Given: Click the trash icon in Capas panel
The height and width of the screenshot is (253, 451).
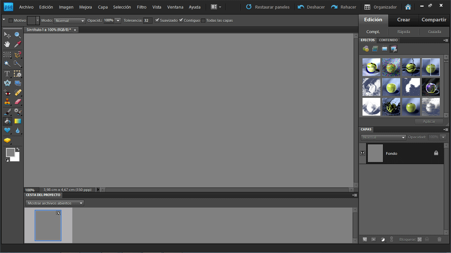Looking at the screenshot, I should tap(439, 239).
